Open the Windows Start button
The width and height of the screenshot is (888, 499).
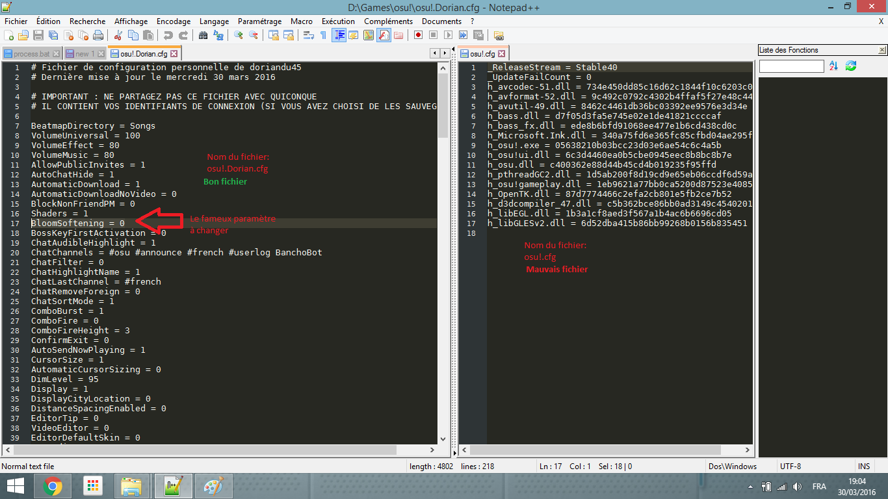16,486
